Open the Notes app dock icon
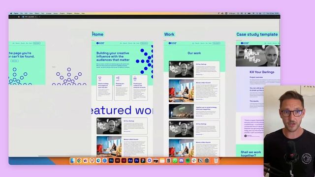Viewport: 315px width, 177px height. [162, 161]
